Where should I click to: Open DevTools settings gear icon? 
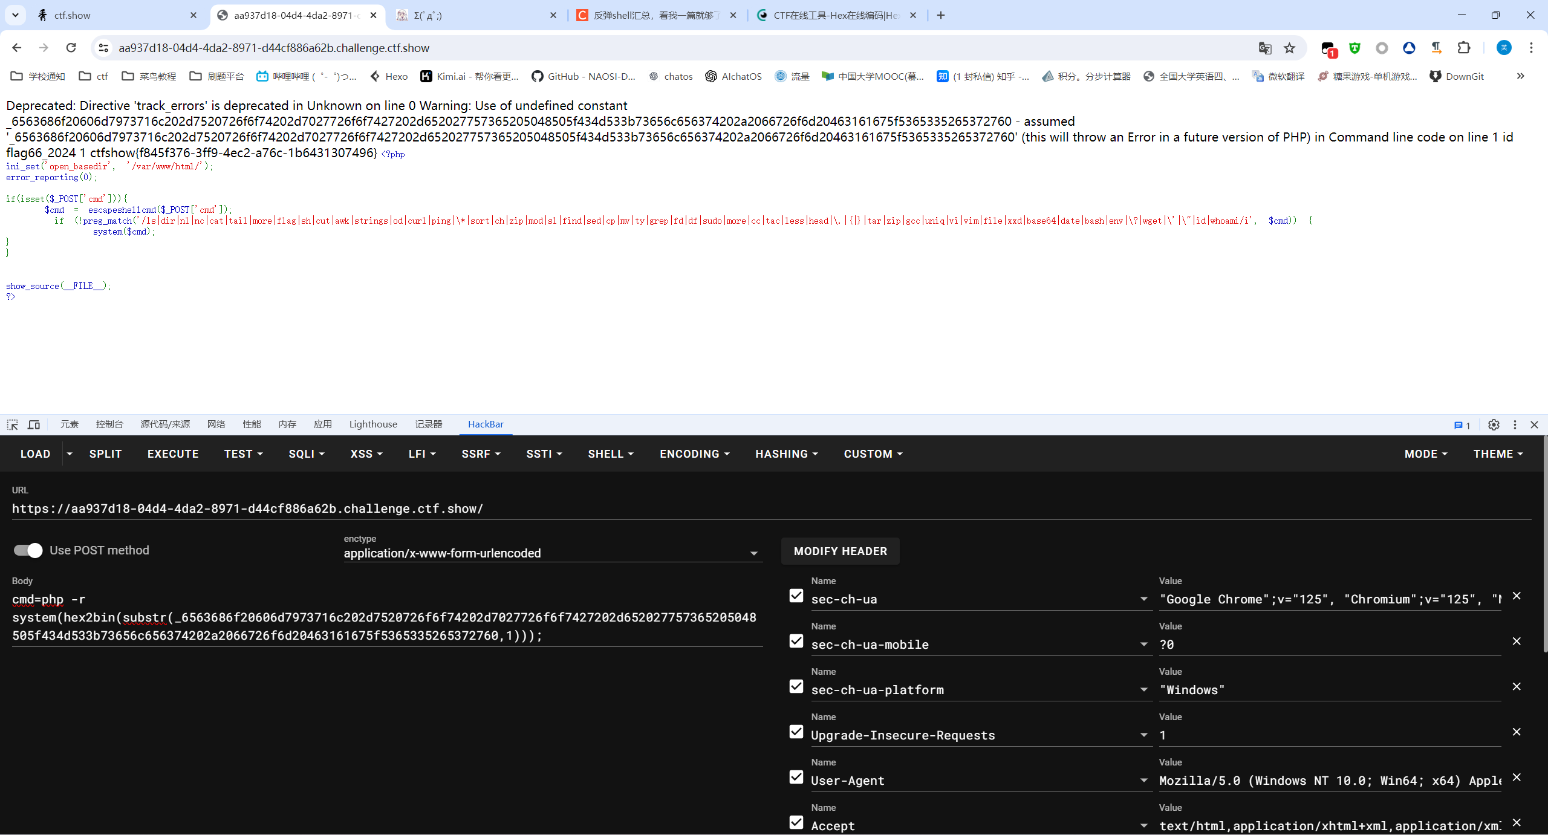[x=1494, y=424]
